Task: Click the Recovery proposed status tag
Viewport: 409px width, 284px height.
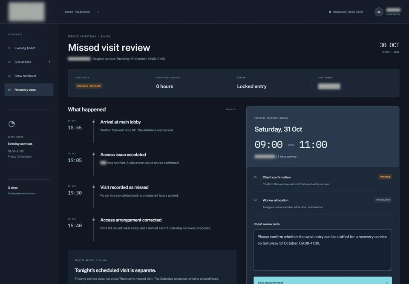Action: click(x=89, y=86)
